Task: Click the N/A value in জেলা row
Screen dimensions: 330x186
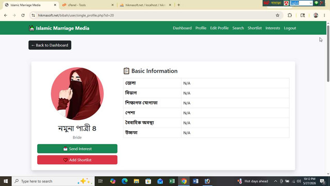Action: click(x=187, y=83)
